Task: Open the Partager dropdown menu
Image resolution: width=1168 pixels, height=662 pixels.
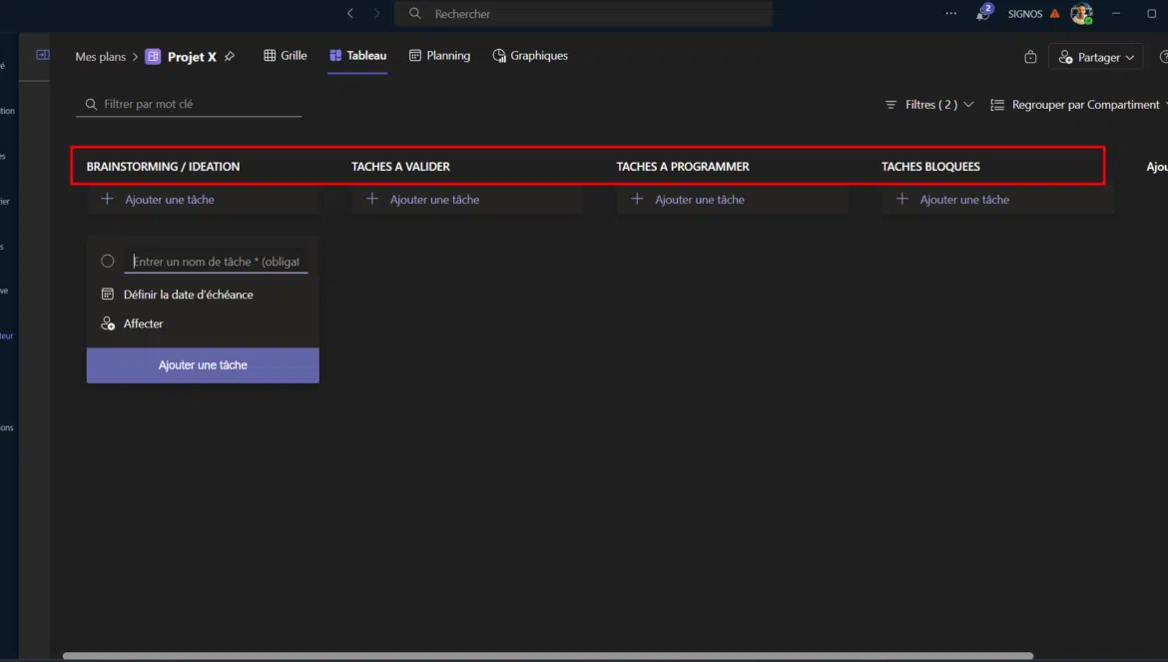Action: click(x=1096, y=57)
